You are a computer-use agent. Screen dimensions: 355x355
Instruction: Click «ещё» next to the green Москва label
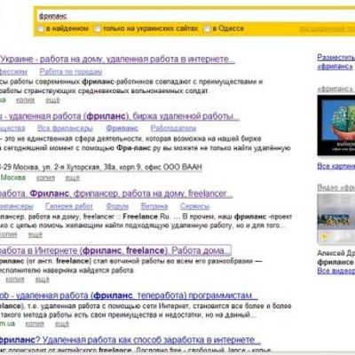[x=73, y=177]
